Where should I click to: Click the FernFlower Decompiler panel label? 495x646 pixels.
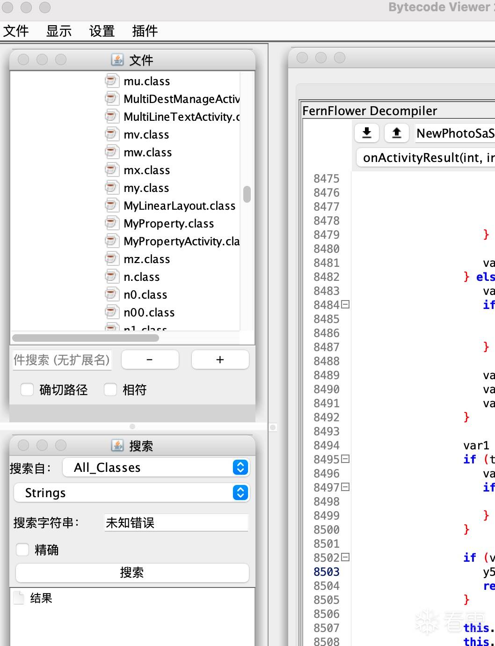370,110
